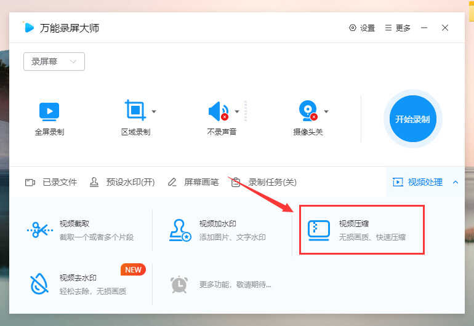This screenshot has width=474, height=326.
Task: Click the 万能录屏大师 app logo
Action: point(28,28)
